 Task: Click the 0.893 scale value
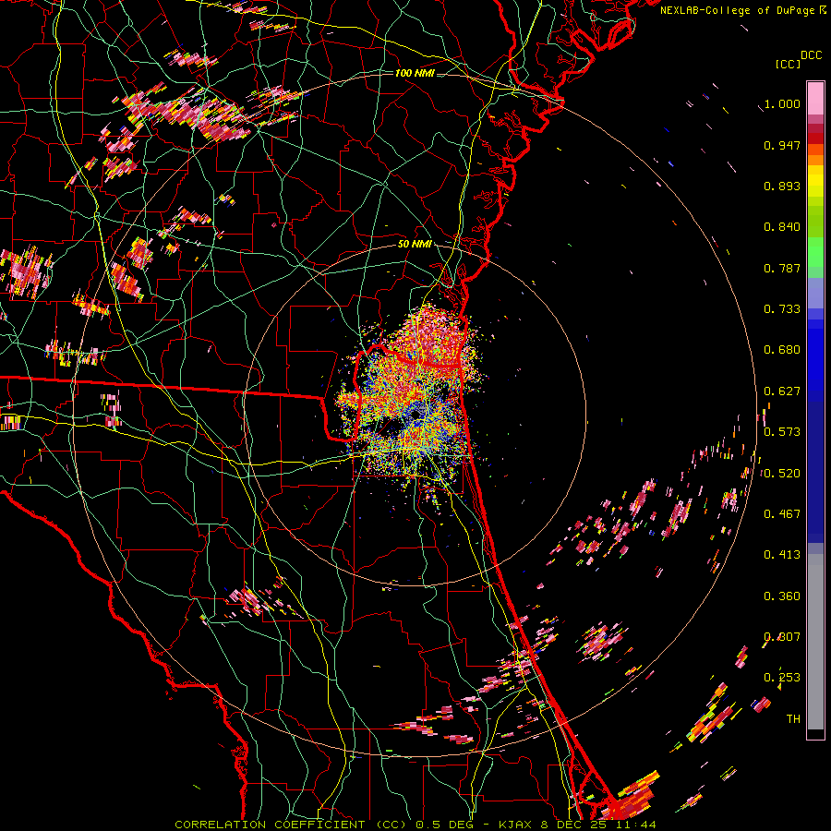click(x=782, y=186)
